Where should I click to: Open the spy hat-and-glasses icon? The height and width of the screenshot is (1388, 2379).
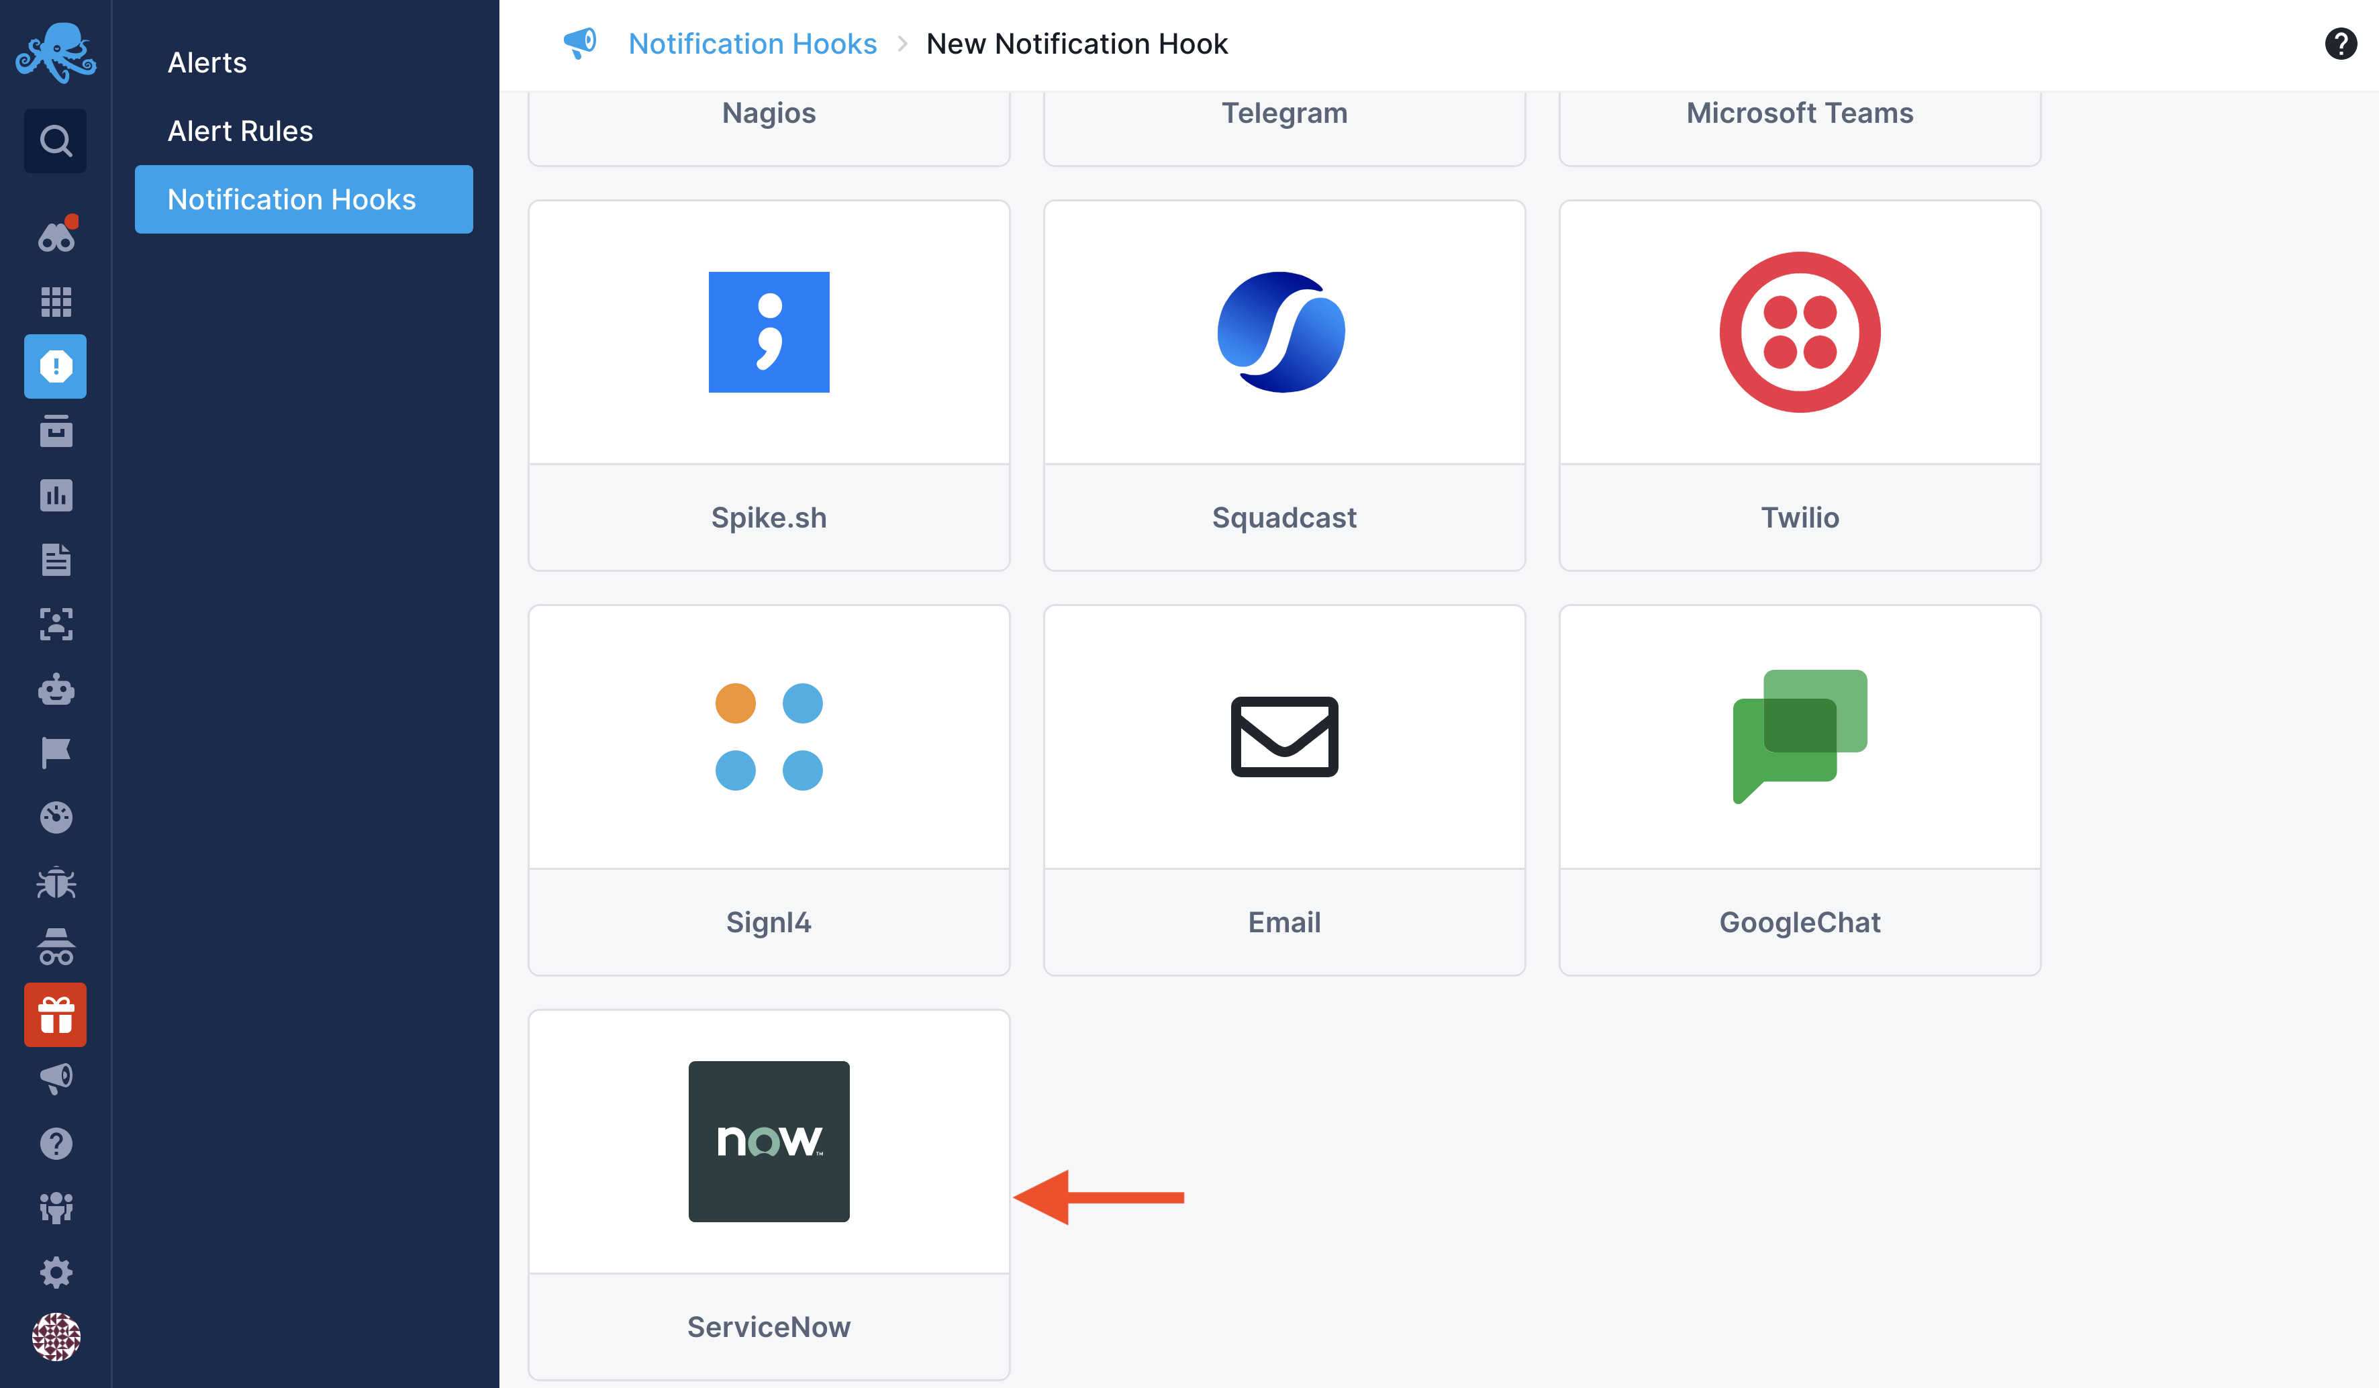click(x=56, y=946)
